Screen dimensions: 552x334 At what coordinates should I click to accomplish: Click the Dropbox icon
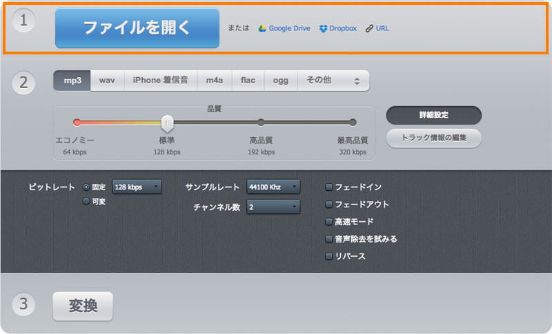tap(324, 29)
